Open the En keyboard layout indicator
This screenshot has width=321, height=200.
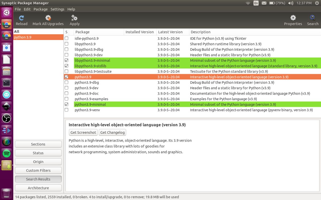coord(256,3)
